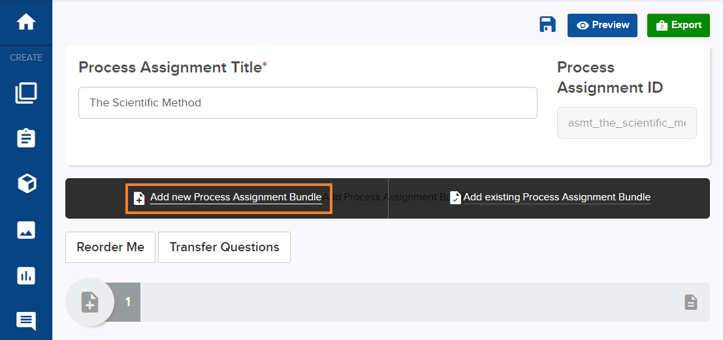723x340 pixels.
Task: Open the image media library icon
Action: point(26,230)
